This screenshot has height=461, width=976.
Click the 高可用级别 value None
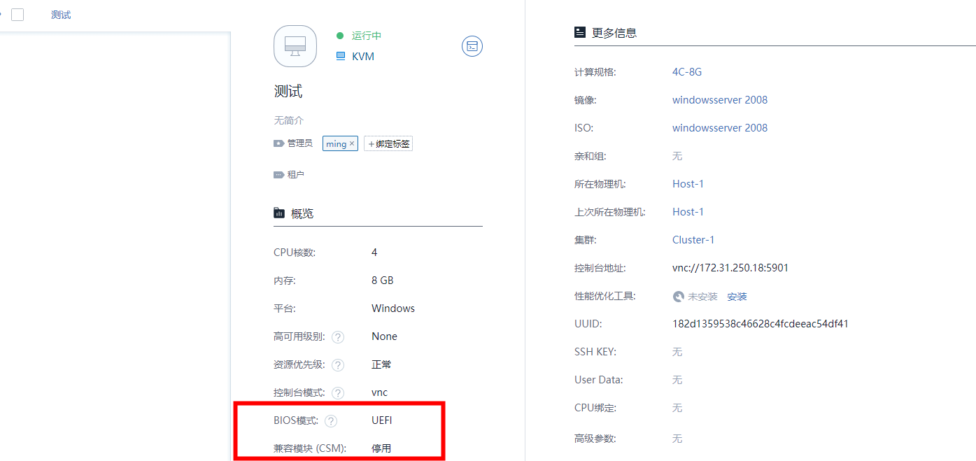click(384, 336)
